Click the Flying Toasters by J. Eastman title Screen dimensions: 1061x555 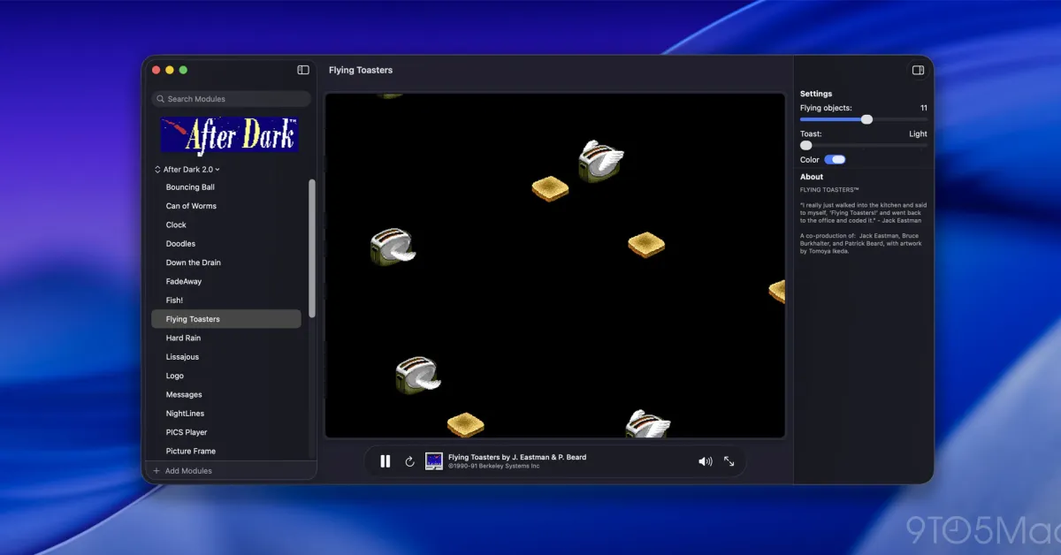(517, 457)
